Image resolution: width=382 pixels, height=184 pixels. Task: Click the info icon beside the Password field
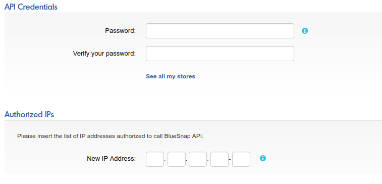pyautogui.click(x=305, y=31)
